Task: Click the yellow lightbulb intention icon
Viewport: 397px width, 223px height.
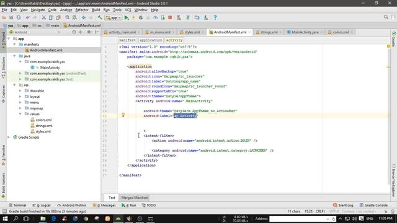Action: click(x=123, y=115)
